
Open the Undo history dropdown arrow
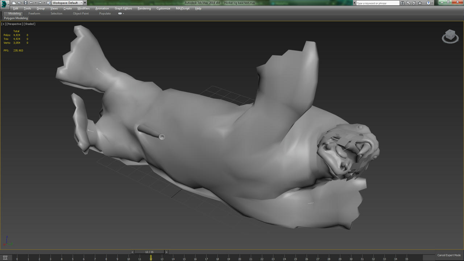(36, 3)
